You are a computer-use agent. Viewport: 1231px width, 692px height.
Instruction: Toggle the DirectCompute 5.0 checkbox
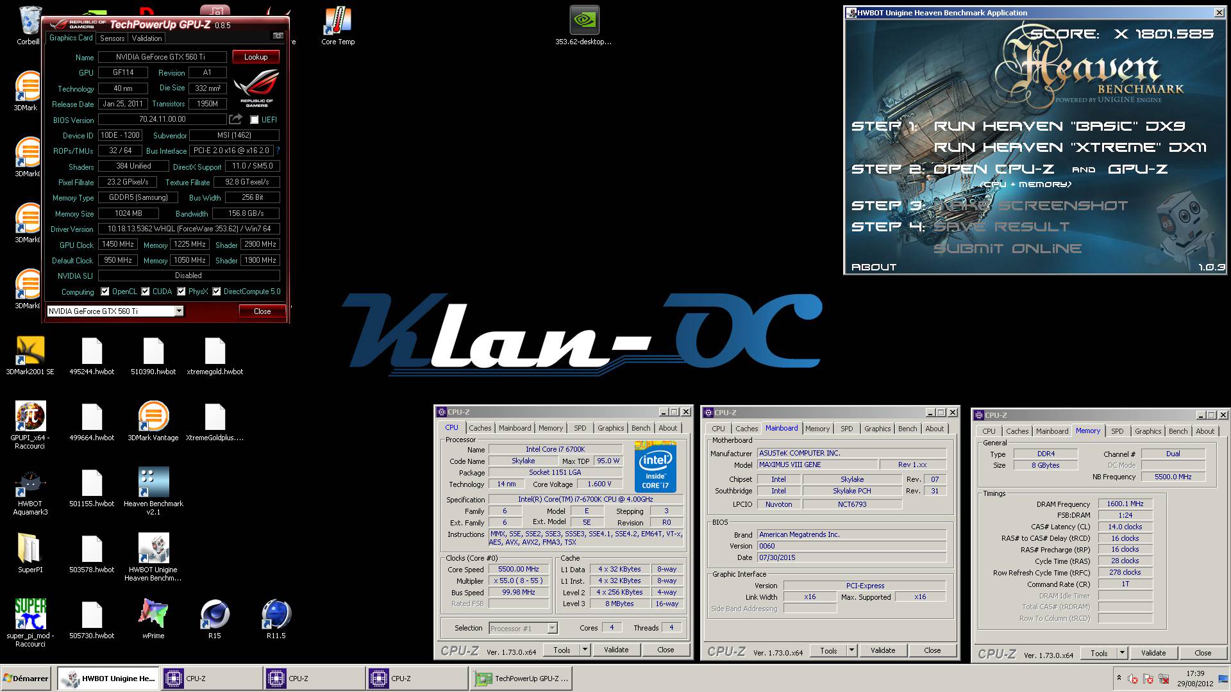tap(217, 292)
